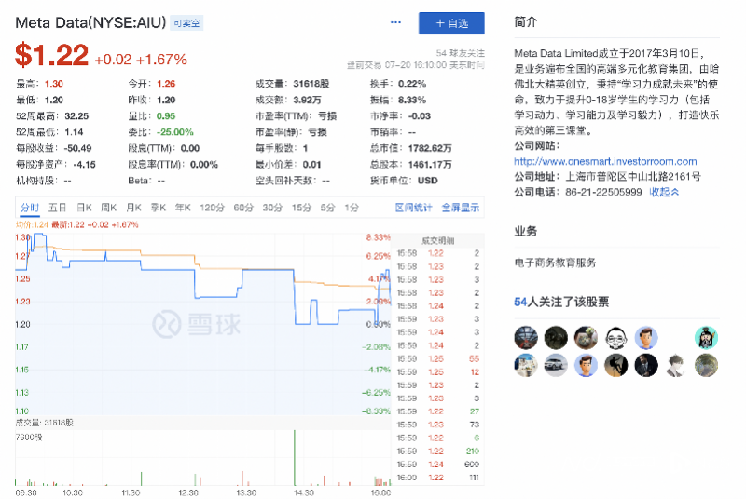Click the 市净率 -0.03 stat

pyautogui.click(x=401, y=115)
